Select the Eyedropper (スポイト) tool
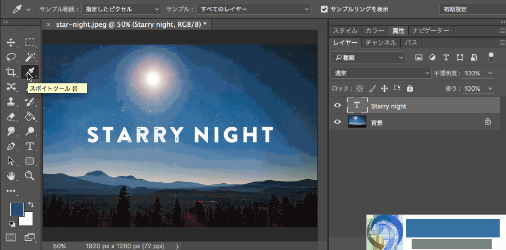 point(30,72)
